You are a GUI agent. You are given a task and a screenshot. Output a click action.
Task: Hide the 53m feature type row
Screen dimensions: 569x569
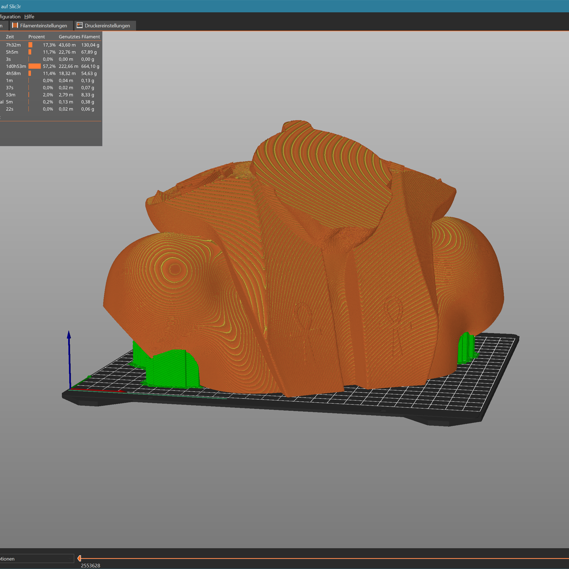tap(11, 95)
